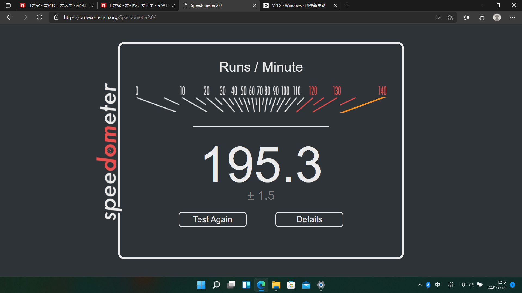
Task: Toggle the Chinese input mode indicator
Action: [x=437, y=285]
